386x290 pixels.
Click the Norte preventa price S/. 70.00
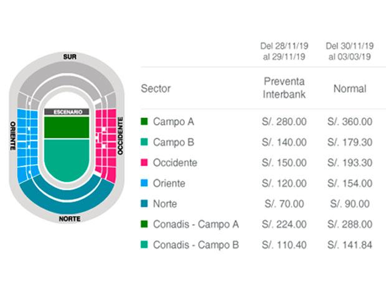[284, 204]
